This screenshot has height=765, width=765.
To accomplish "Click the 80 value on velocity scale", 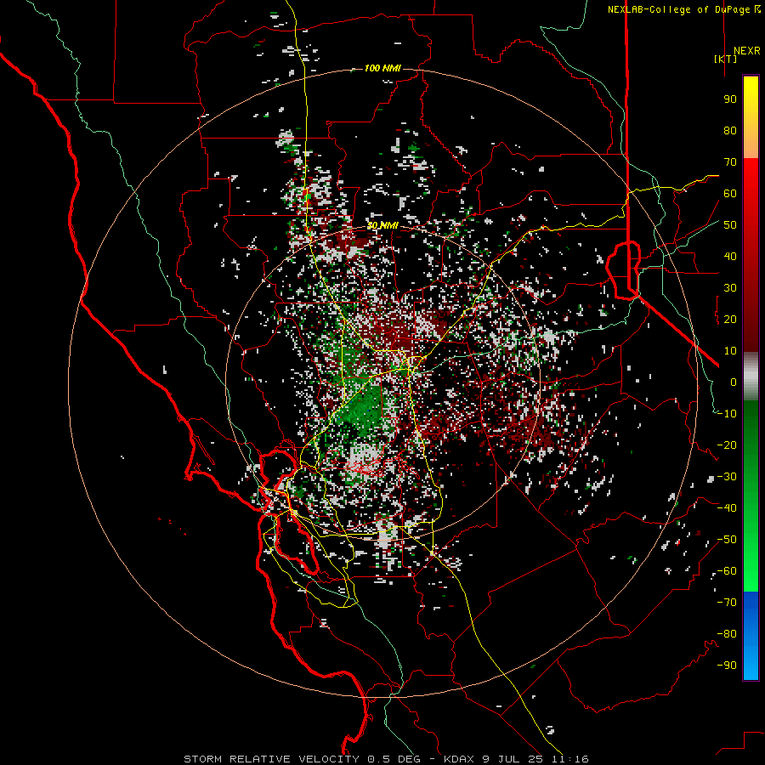I will [730, 131].
